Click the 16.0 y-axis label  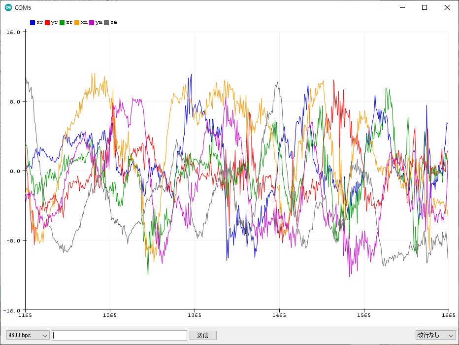click(13, 32)
